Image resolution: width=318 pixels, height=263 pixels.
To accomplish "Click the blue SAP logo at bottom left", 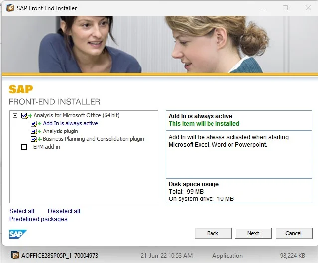I will [18, 234].
